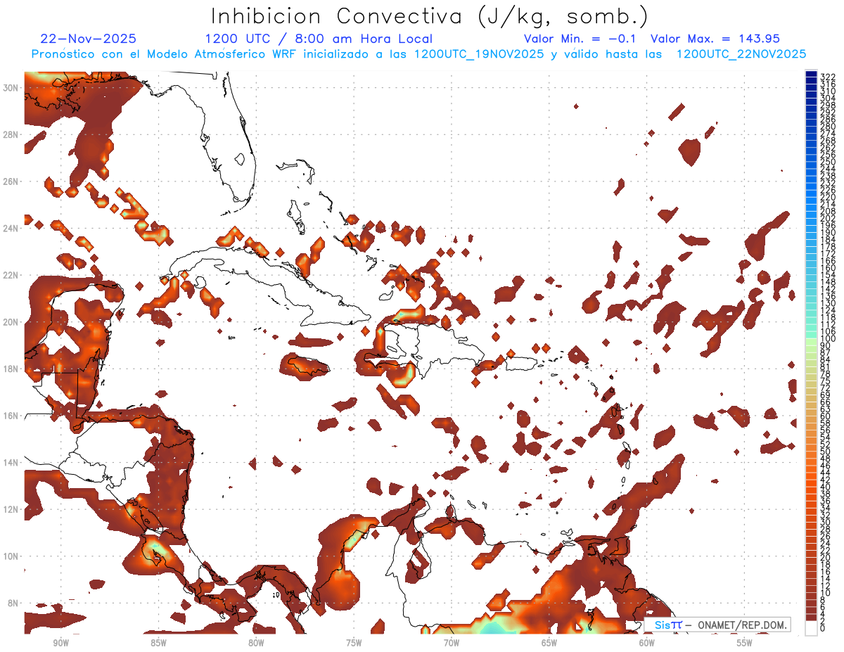Select the date text "22-Nov-2025"
This screenshot has height=652, width=844.
[x=89, y=39]
